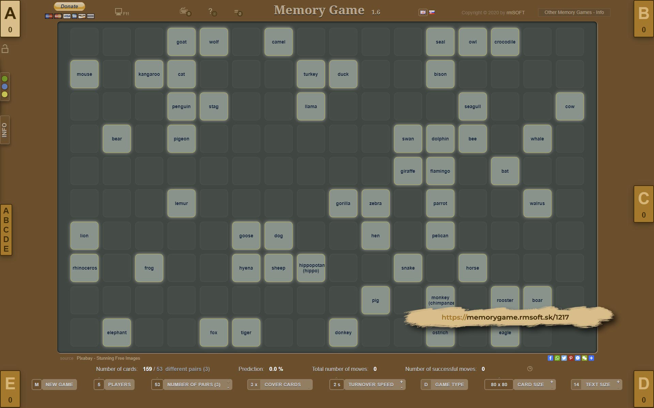Open the INFO side tab
Image resolution: width=654 pixels, height=408 pixels.
(4, 130)
